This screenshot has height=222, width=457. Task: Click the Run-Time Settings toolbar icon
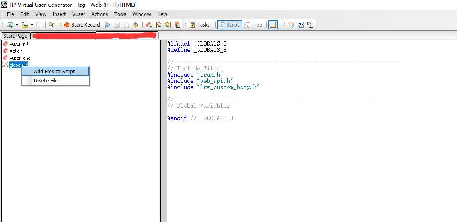click(x=310, y=25)
